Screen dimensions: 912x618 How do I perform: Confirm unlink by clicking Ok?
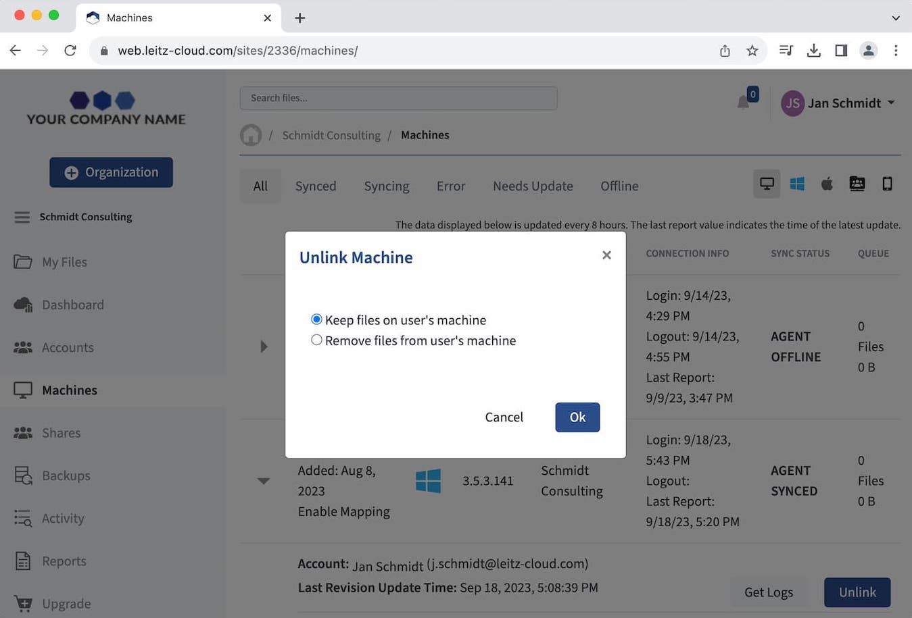click(x=577, y=417)
